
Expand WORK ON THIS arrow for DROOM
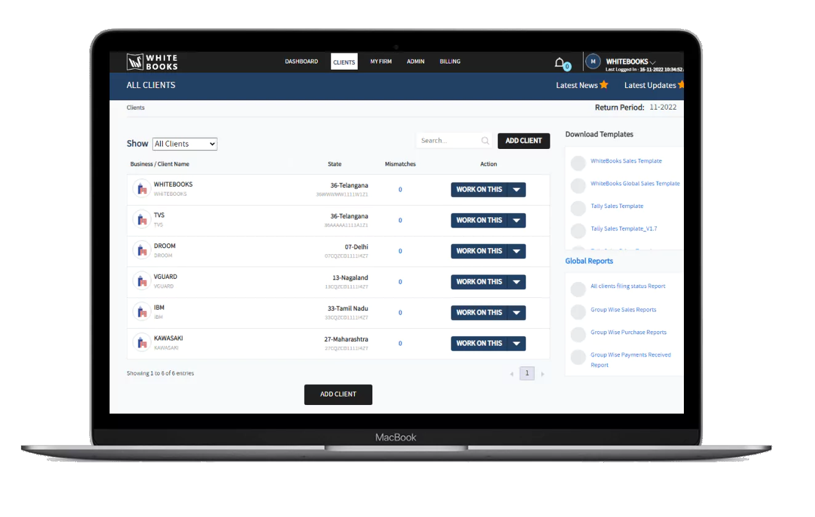[x=516, y=251]
